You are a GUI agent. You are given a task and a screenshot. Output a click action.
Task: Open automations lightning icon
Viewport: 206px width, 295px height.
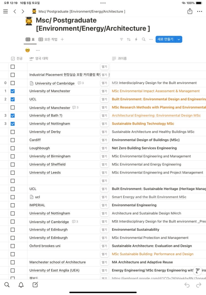(x=136, y=39)
